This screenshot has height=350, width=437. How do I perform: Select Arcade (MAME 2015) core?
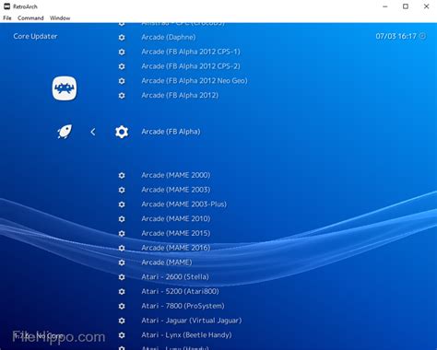pyautogui.click(x=176, y=233)
